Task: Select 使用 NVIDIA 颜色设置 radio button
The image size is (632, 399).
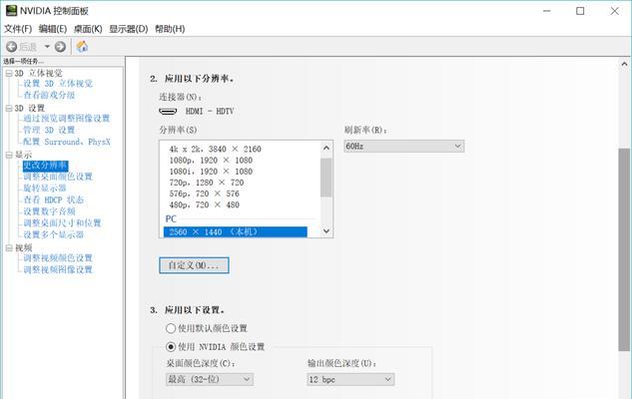Action: (x=171, y=347)
